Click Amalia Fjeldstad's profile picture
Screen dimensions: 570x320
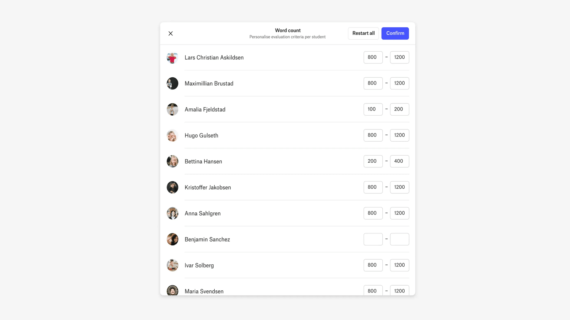click(x=172, y=109)
